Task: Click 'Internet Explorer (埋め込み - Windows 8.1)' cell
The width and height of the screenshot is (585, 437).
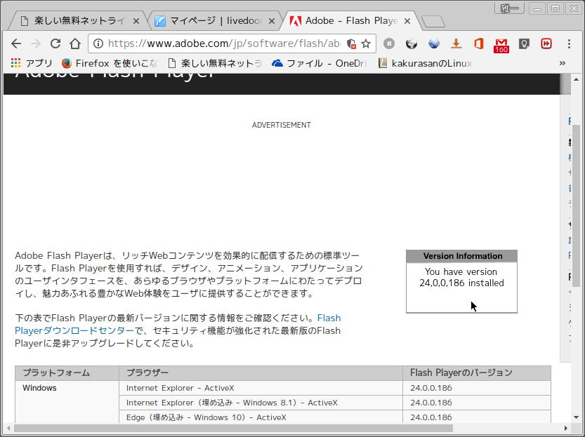Action: click(261, 403)
